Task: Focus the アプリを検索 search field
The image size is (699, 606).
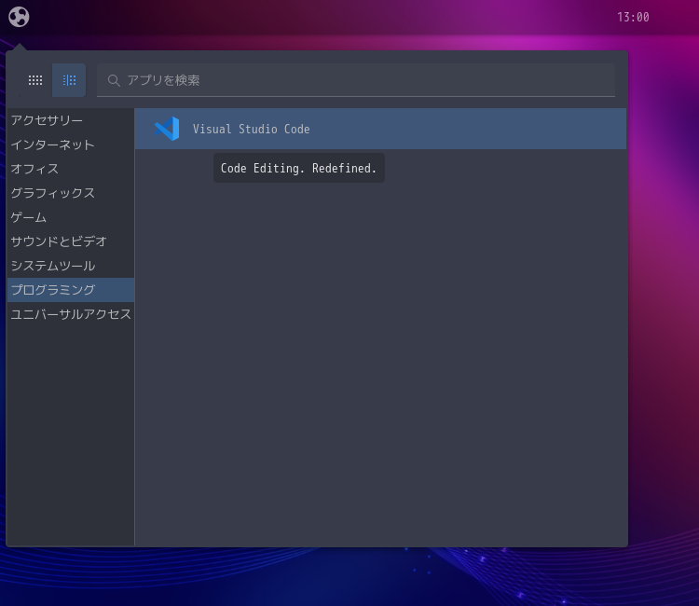Action: (x=356, y=80)
